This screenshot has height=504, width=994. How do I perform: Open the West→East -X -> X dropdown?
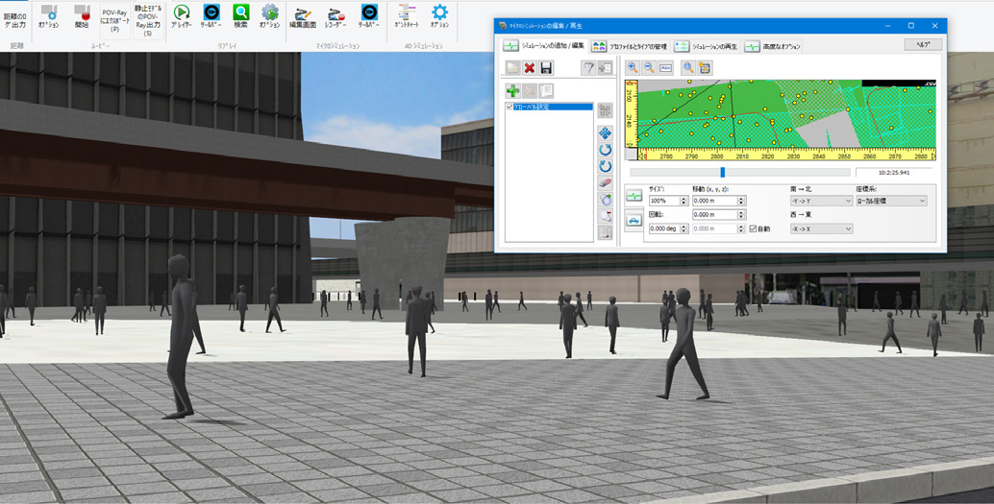click(821, 228)
